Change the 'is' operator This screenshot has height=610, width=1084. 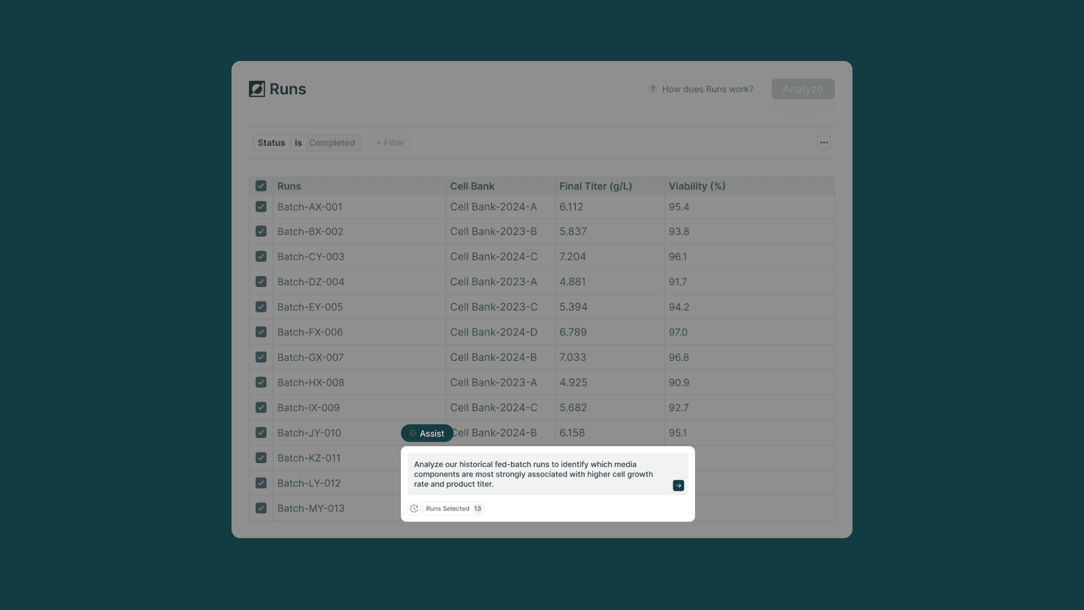pyautogui.click(x=299, y=142)
